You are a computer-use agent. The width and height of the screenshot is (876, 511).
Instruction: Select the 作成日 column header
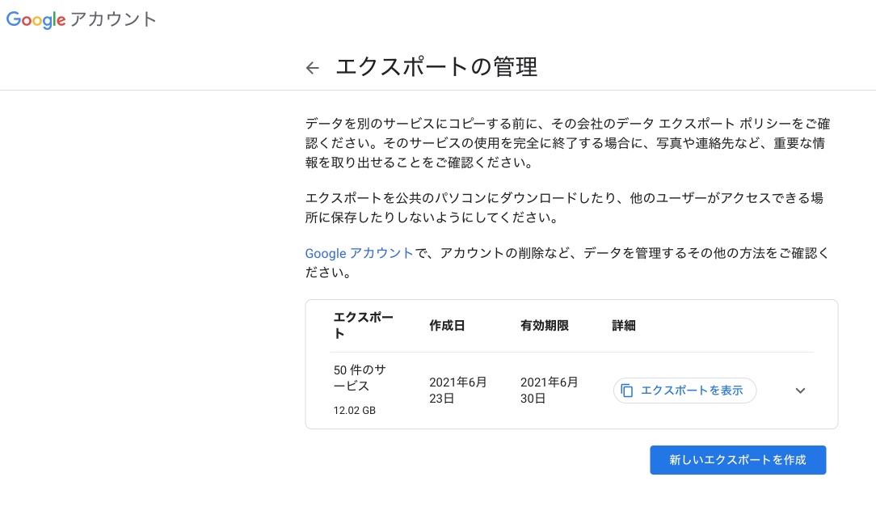coord(447,326)
